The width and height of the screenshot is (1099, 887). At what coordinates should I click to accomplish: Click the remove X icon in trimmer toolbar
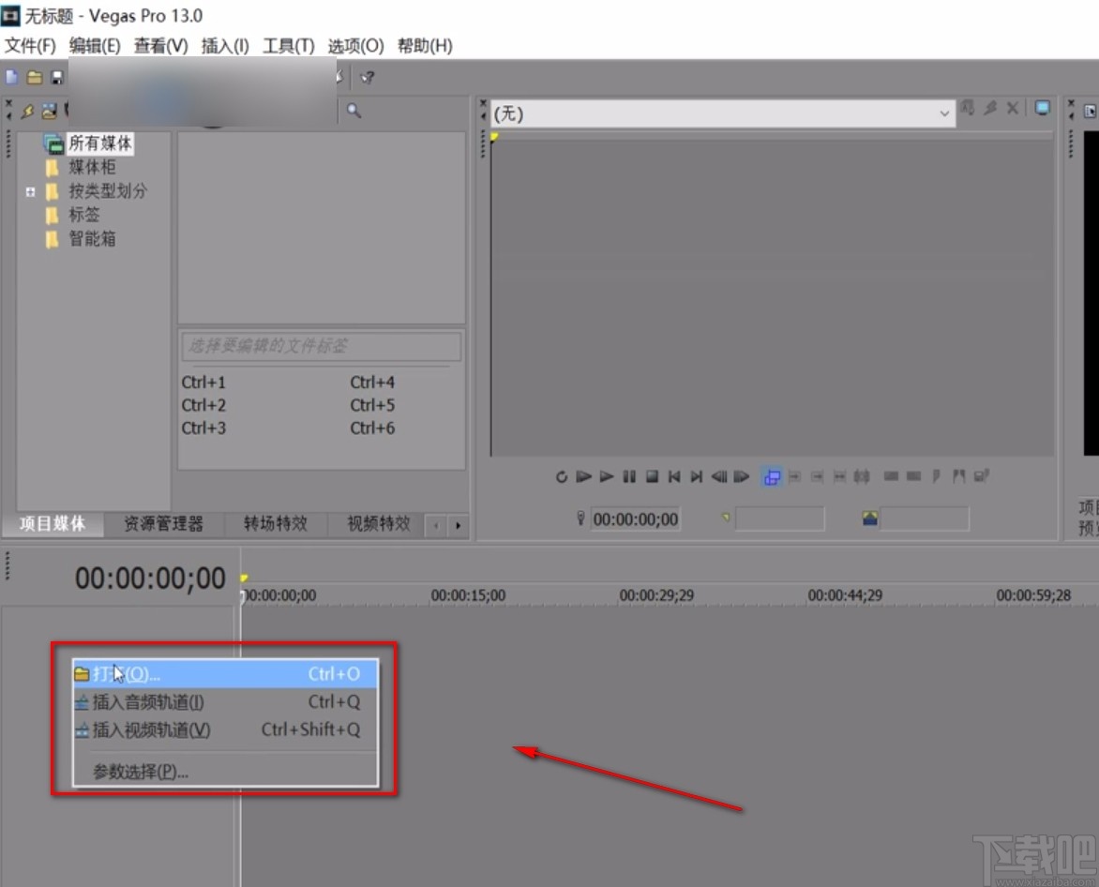point(1012,108)
